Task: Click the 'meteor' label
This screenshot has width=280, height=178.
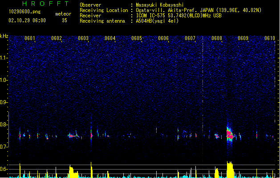Action: tap(63, 14)
